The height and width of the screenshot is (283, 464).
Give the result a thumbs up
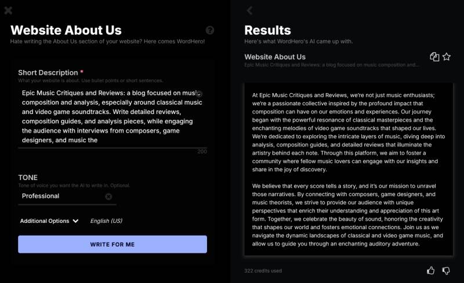tap(431, 270)
